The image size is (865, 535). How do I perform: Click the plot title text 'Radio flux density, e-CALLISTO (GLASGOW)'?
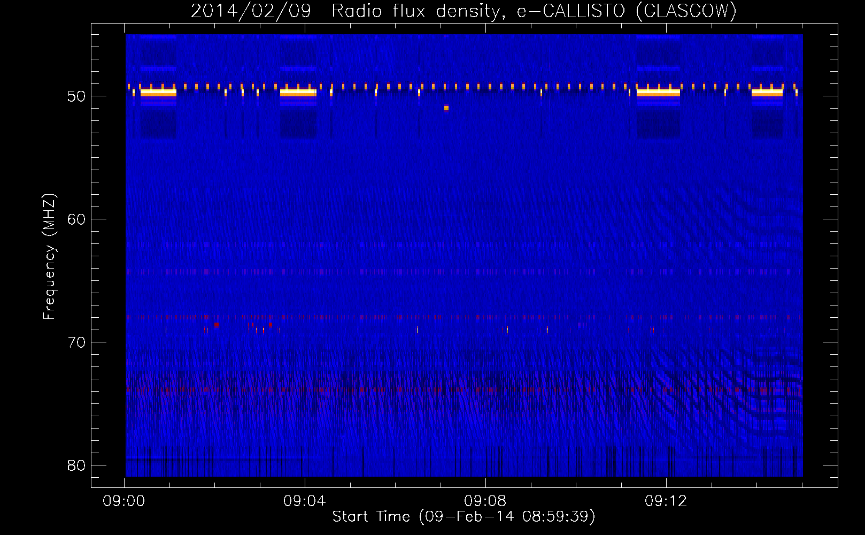[x=534, y=11]
